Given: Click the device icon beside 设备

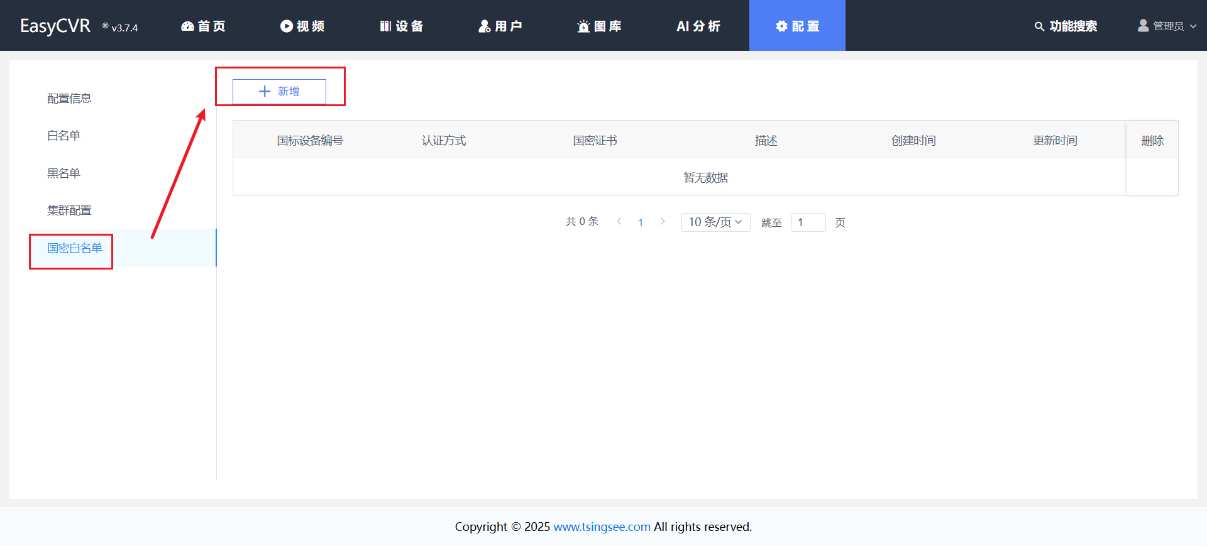Looking at the screenshot, I should [x=385, y=26].
